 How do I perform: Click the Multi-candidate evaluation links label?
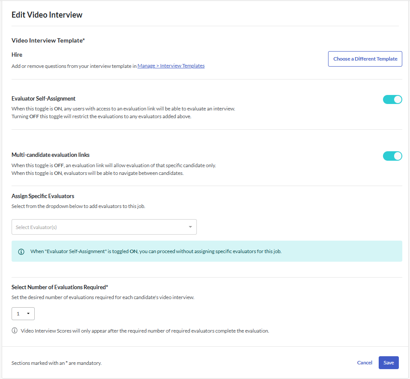click(51, 155)
